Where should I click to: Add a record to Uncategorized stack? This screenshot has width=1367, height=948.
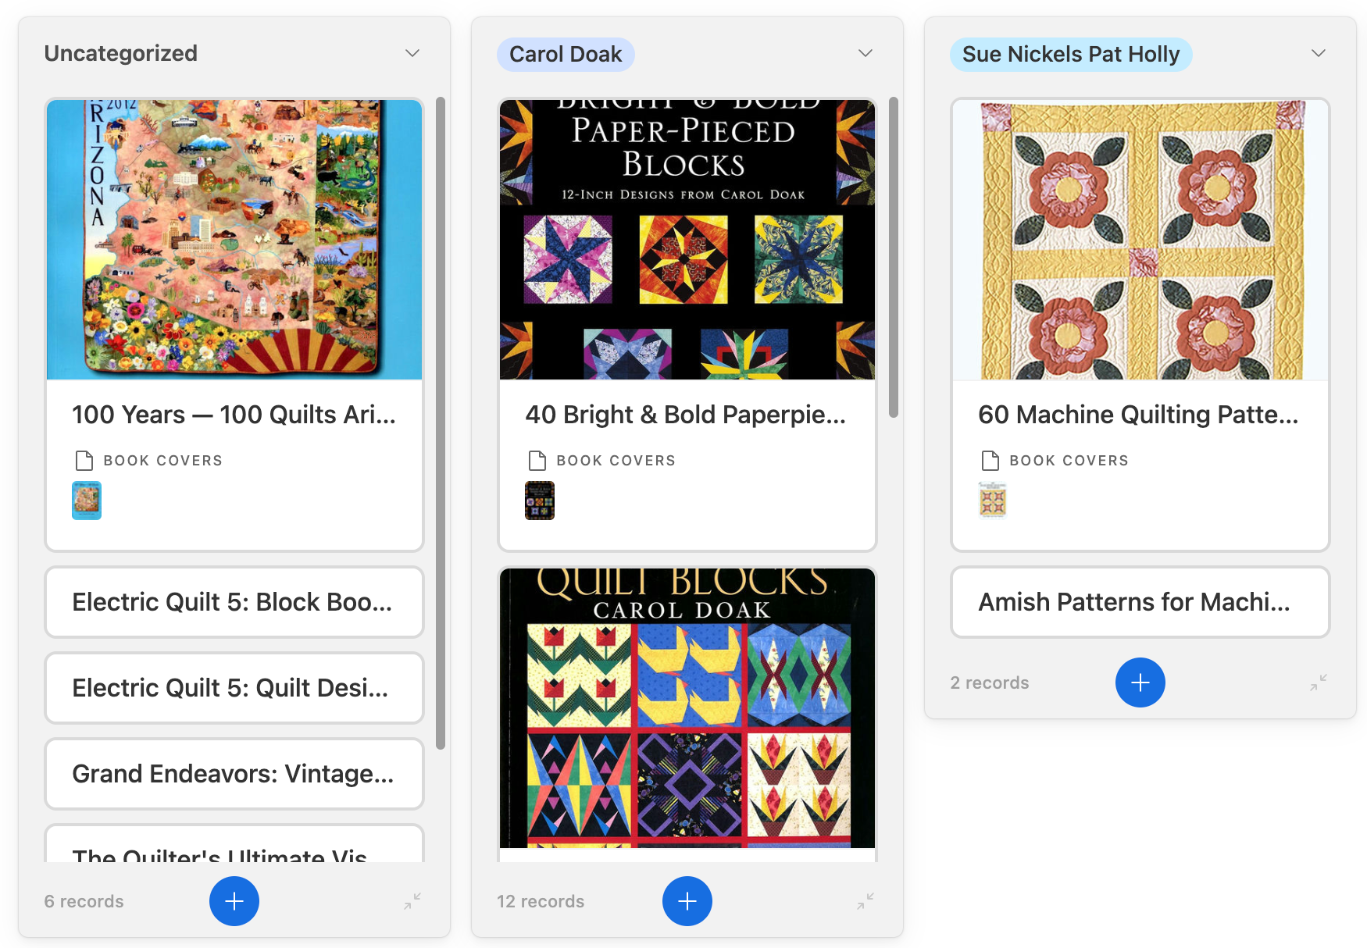click(x=234, y=901)
